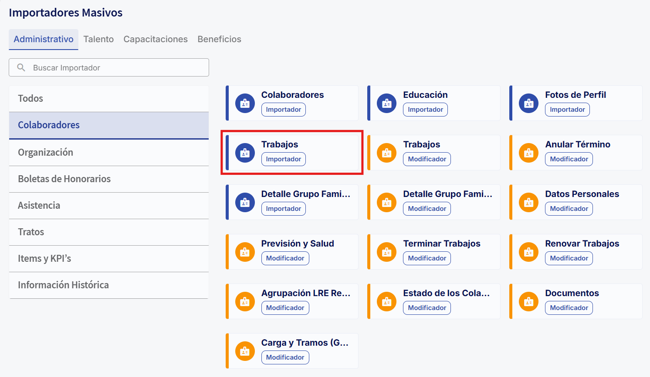
Task: Click Importador under Detalle Grupo Familiar
Action: pos(283,208)
